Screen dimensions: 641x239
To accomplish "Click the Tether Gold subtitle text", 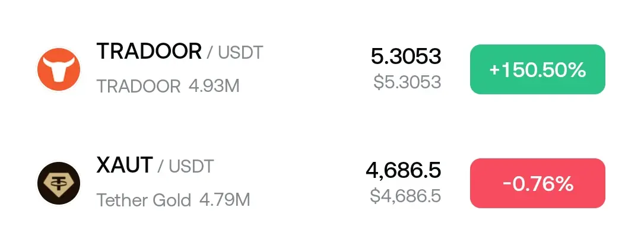I will point(144,200).
